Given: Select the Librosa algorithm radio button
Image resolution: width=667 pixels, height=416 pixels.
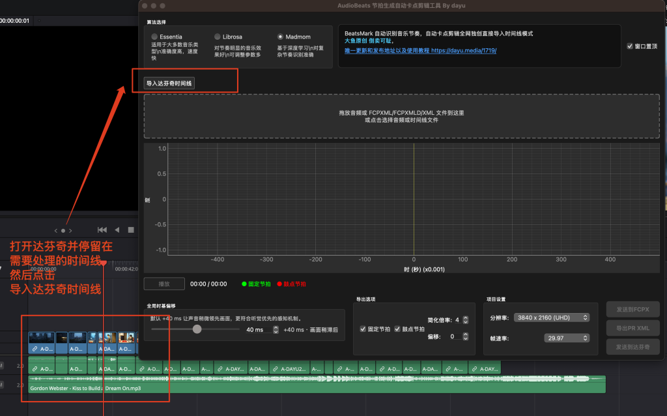Looking at the screenshot, I should [x=218, y=37].
